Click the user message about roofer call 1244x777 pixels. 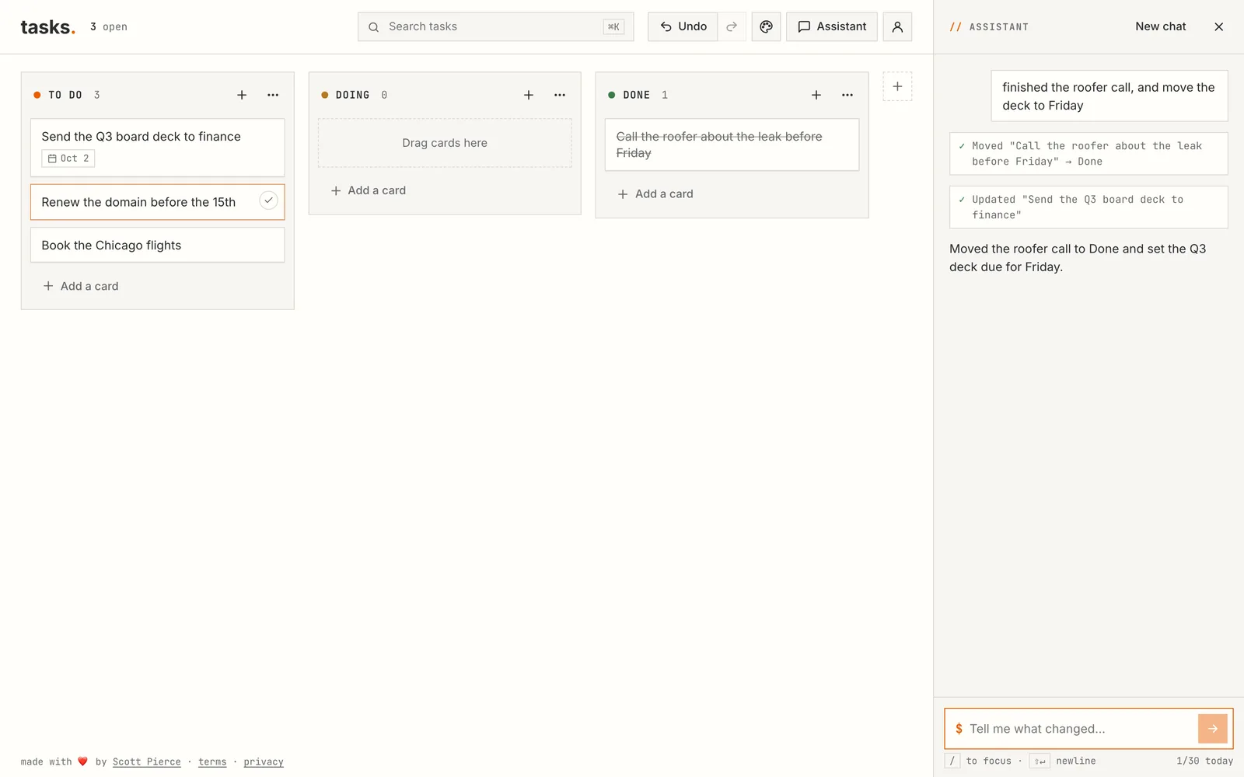click(1109, 96)
